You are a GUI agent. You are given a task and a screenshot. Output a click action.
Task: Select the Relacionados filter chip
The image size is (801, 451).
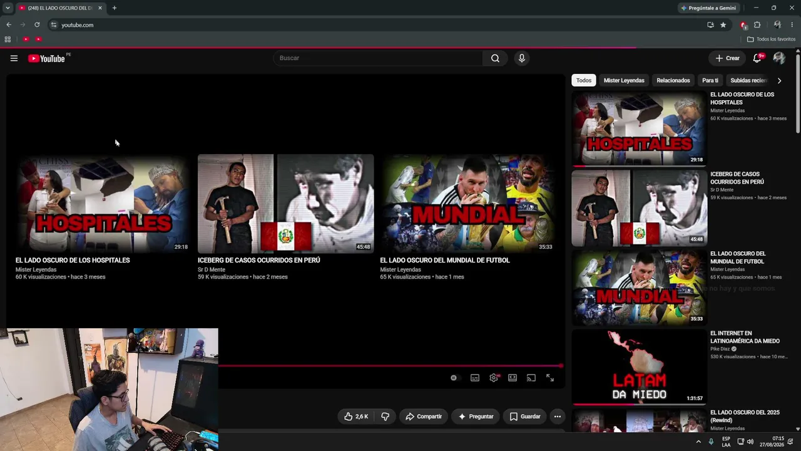tap(673, 80)
